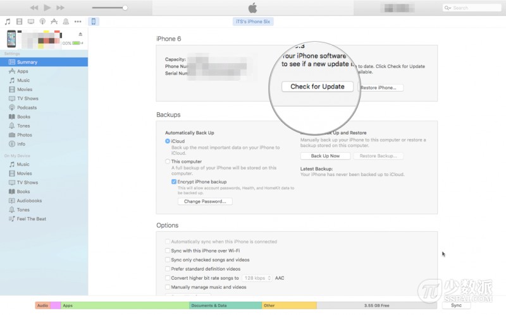
Task: Click the Sync button
Action: (456, 306)
